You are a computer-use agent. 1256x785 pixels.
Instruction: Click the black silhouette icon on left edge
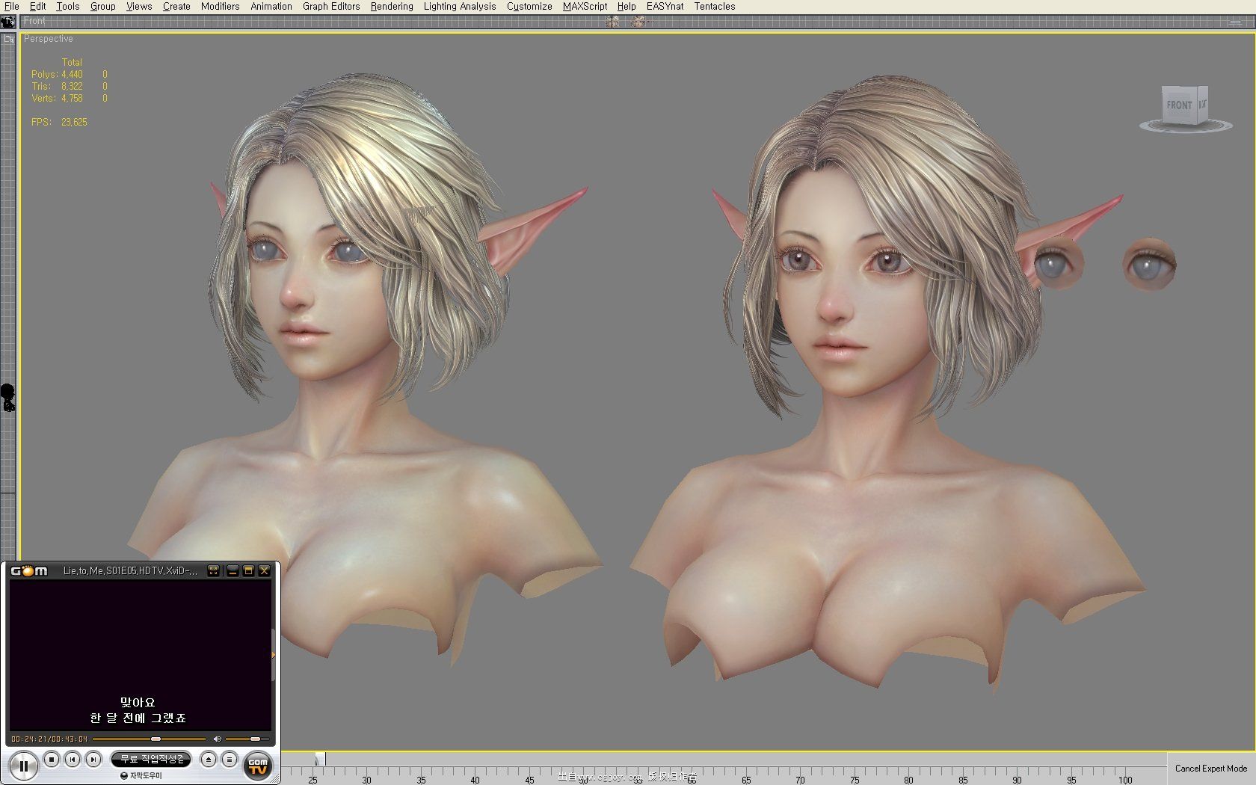pos(7,397)
